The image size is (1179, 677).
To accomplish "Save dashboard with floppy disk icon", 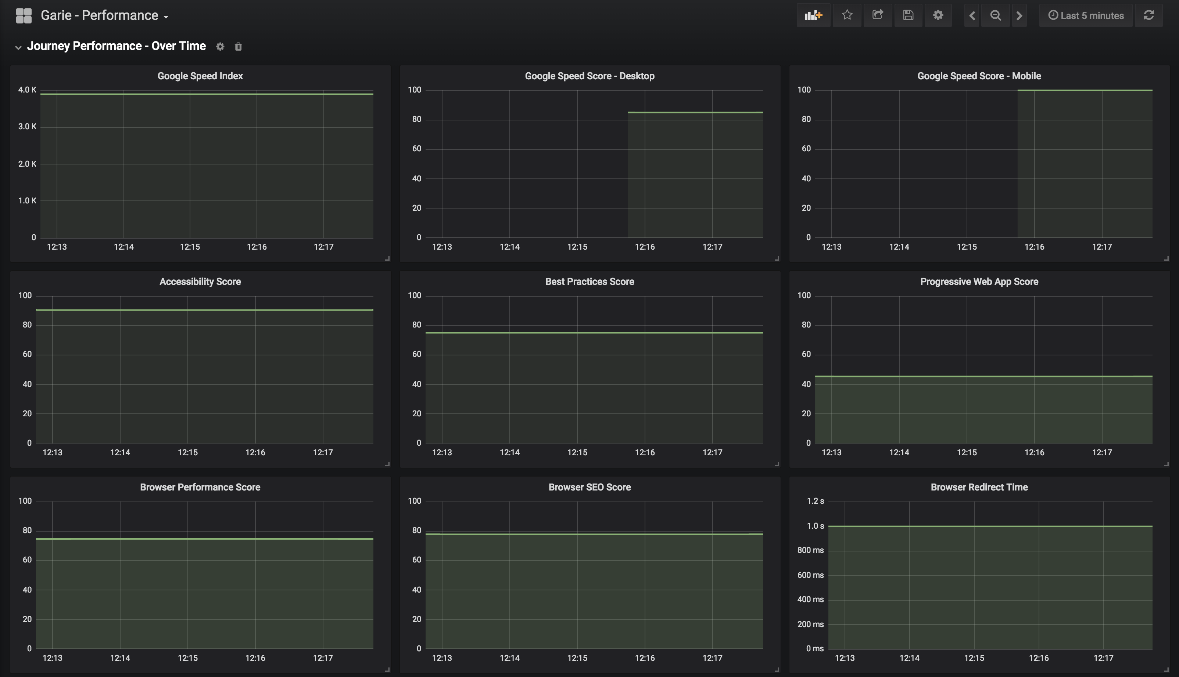I will [x=908, y=15].
